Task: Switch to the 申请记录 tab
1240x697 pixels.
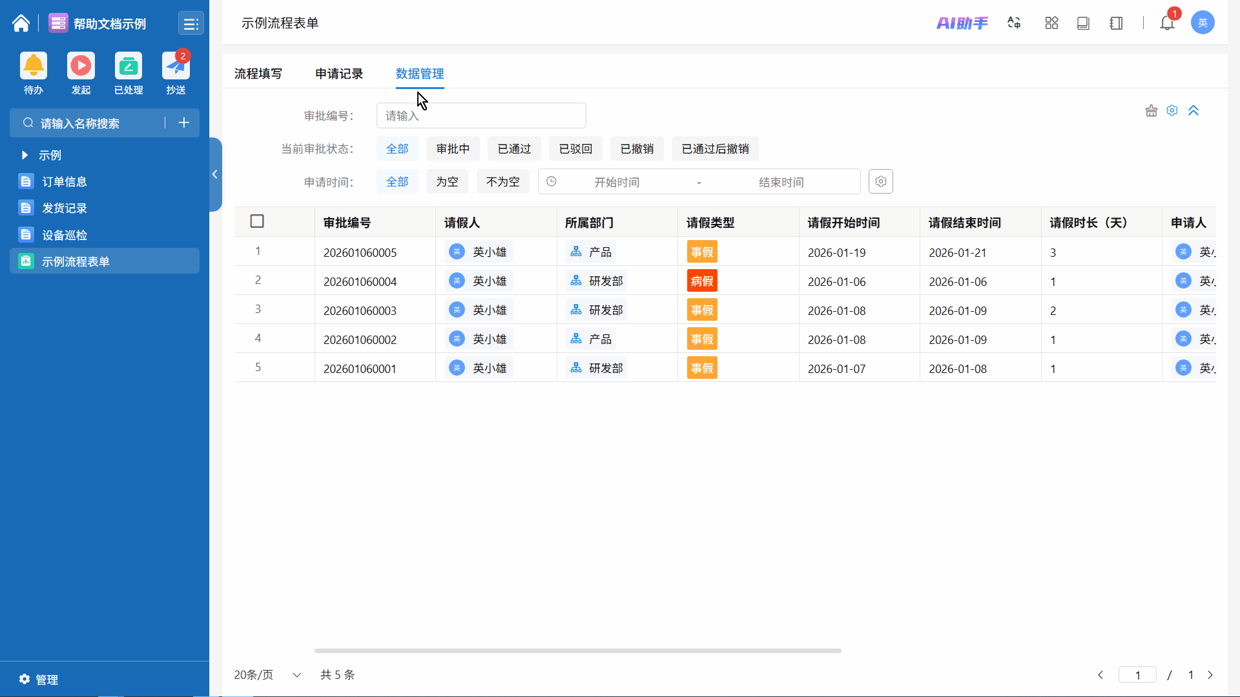Action: pyautogui.click(x=339, y=74)
